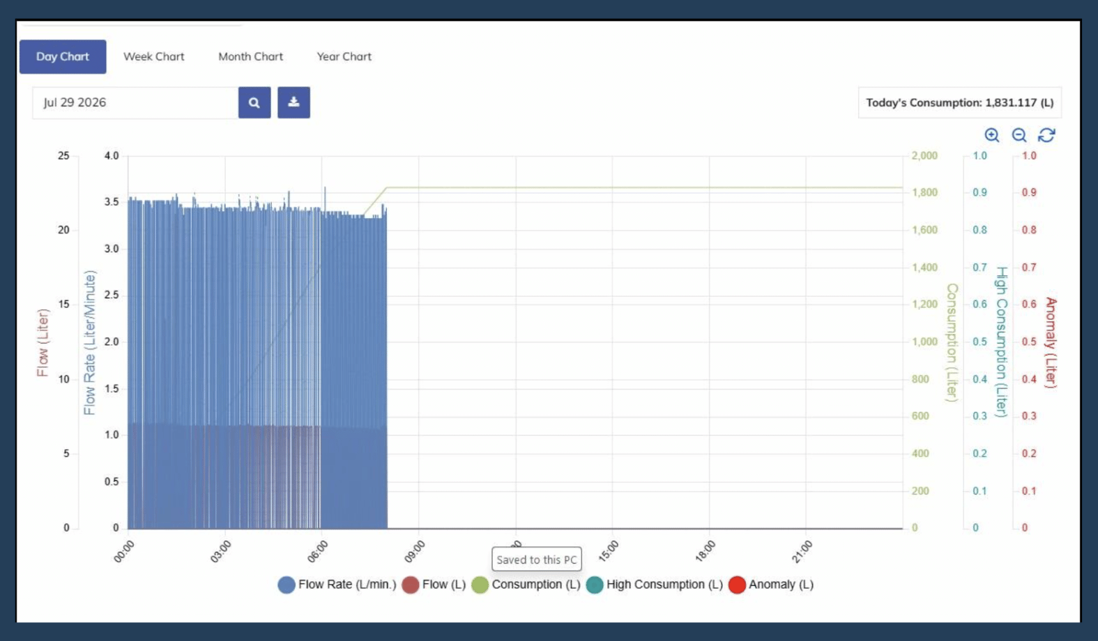Click the Flow Rate (Liter/Minute) axis title
Viewport: 1098px width, 641px height.
(x=89, y=342)
